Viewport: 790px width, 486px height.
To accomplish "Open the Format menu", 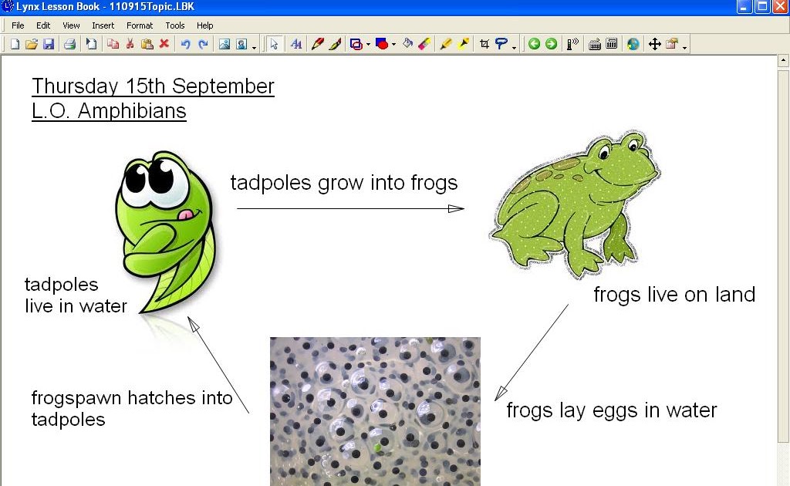I will (x=140, y=25).
